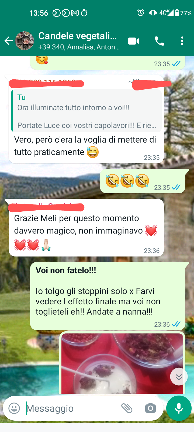Tap the paperclip attachment icon
This screenshot has width=194, height=432.
point(127,408)
